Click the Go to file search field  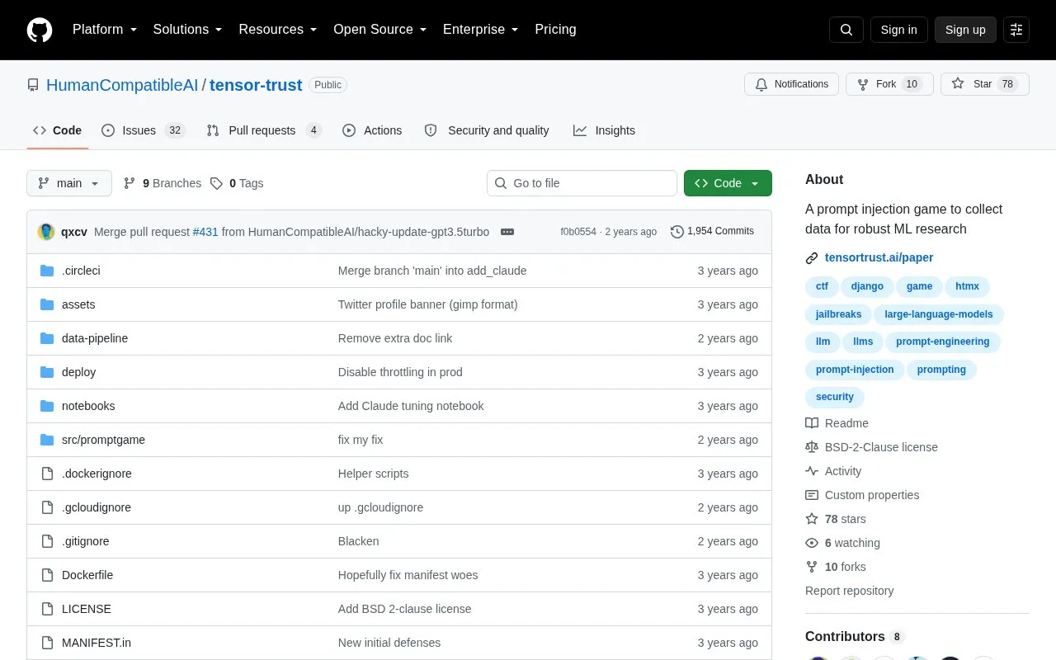582,183
